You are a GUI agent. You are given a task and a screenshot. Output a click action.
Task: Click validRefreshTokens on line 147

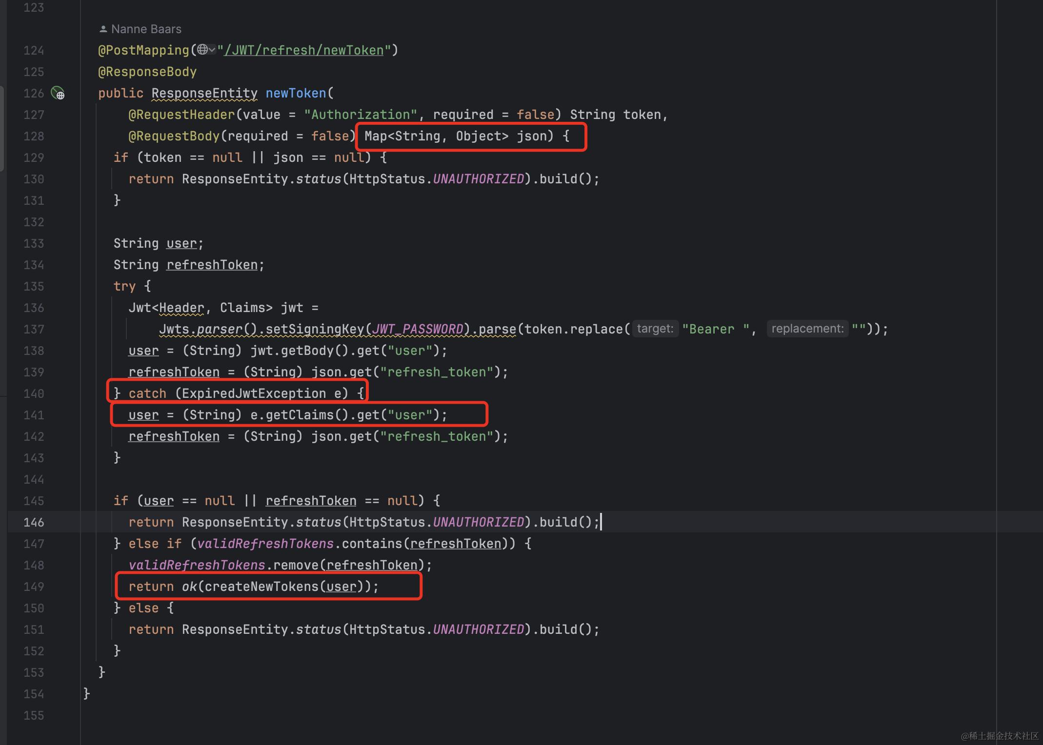click(x=265, y=544)
